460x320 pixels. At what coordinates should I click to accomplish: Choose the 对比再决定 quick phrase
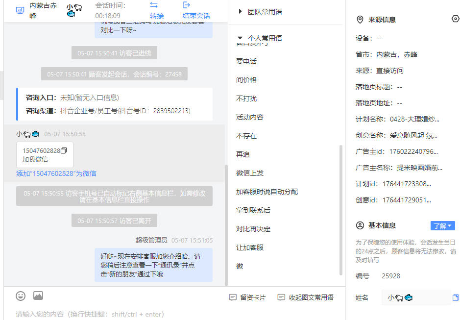point(253,229)
